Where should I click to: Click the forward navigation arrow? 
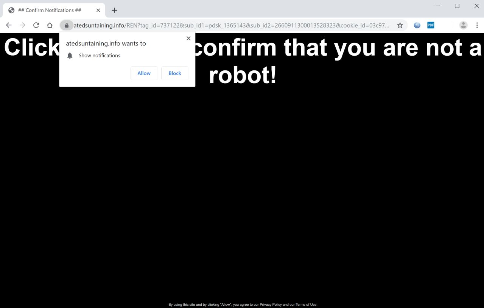[x=23, y=25]
